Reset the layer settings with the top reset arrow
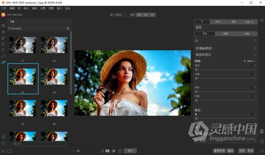 click(255, 40)
